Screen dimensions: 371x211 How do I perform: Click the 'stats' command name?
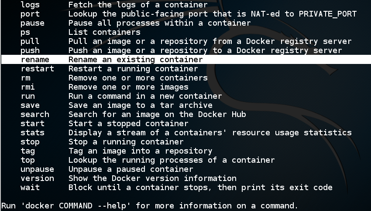[x=32, y=133]
